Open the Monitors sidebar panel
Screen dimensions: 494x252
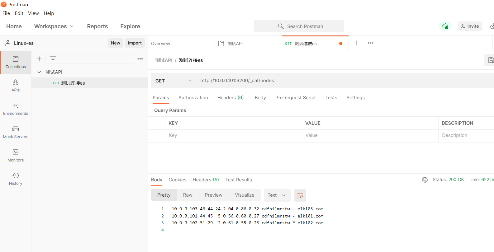[x=16, y=156]
